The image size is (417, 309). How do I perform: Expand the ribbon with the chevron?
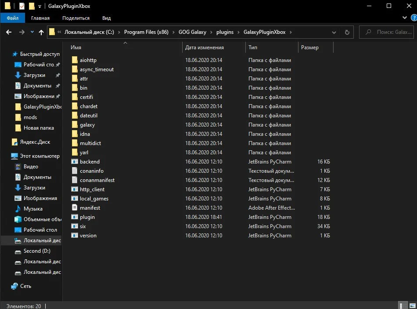(405, 18)
